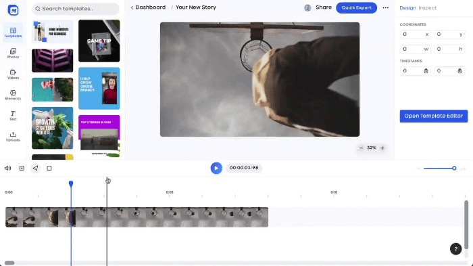Click the timeline horizontal scrollbar thumb
473x266 pixels.
tap(9, 263)
